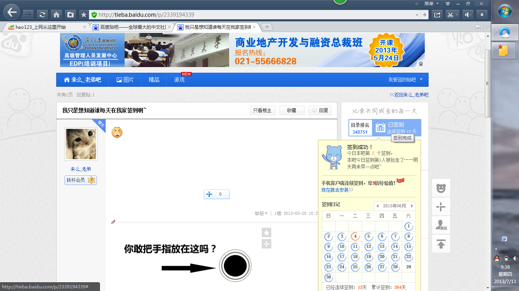Click the skin shirt icon in title bar
This screenshot has height=291, width=519.
pyautogui.click(x=448, y=3)
